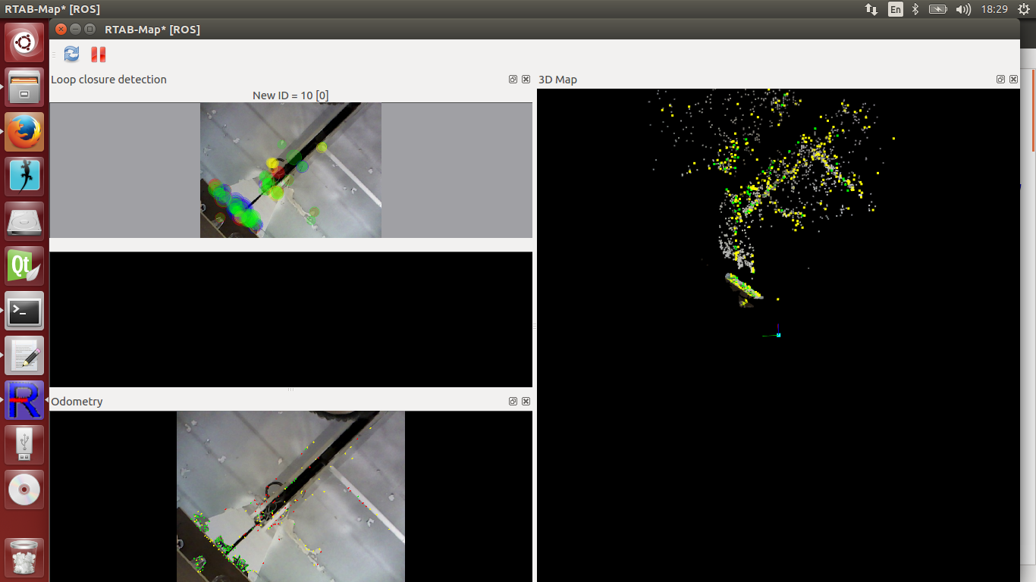The width and height of the screenshot is (1036, 582).
Task: Undock the 3D Map panel
Action: 1000,79
